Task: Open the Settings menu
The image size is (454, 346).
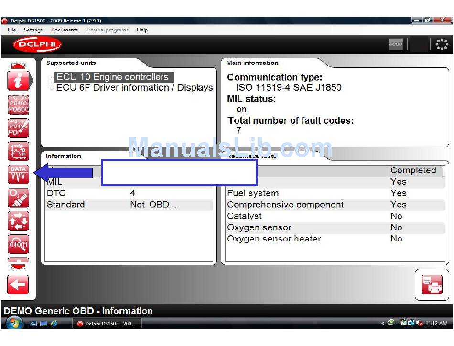Action: (33, 30)
